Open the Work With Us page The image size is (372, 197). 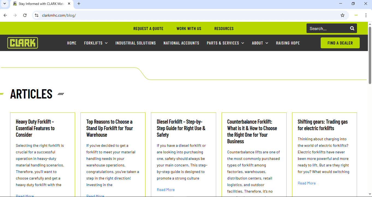tap(189, 28)
